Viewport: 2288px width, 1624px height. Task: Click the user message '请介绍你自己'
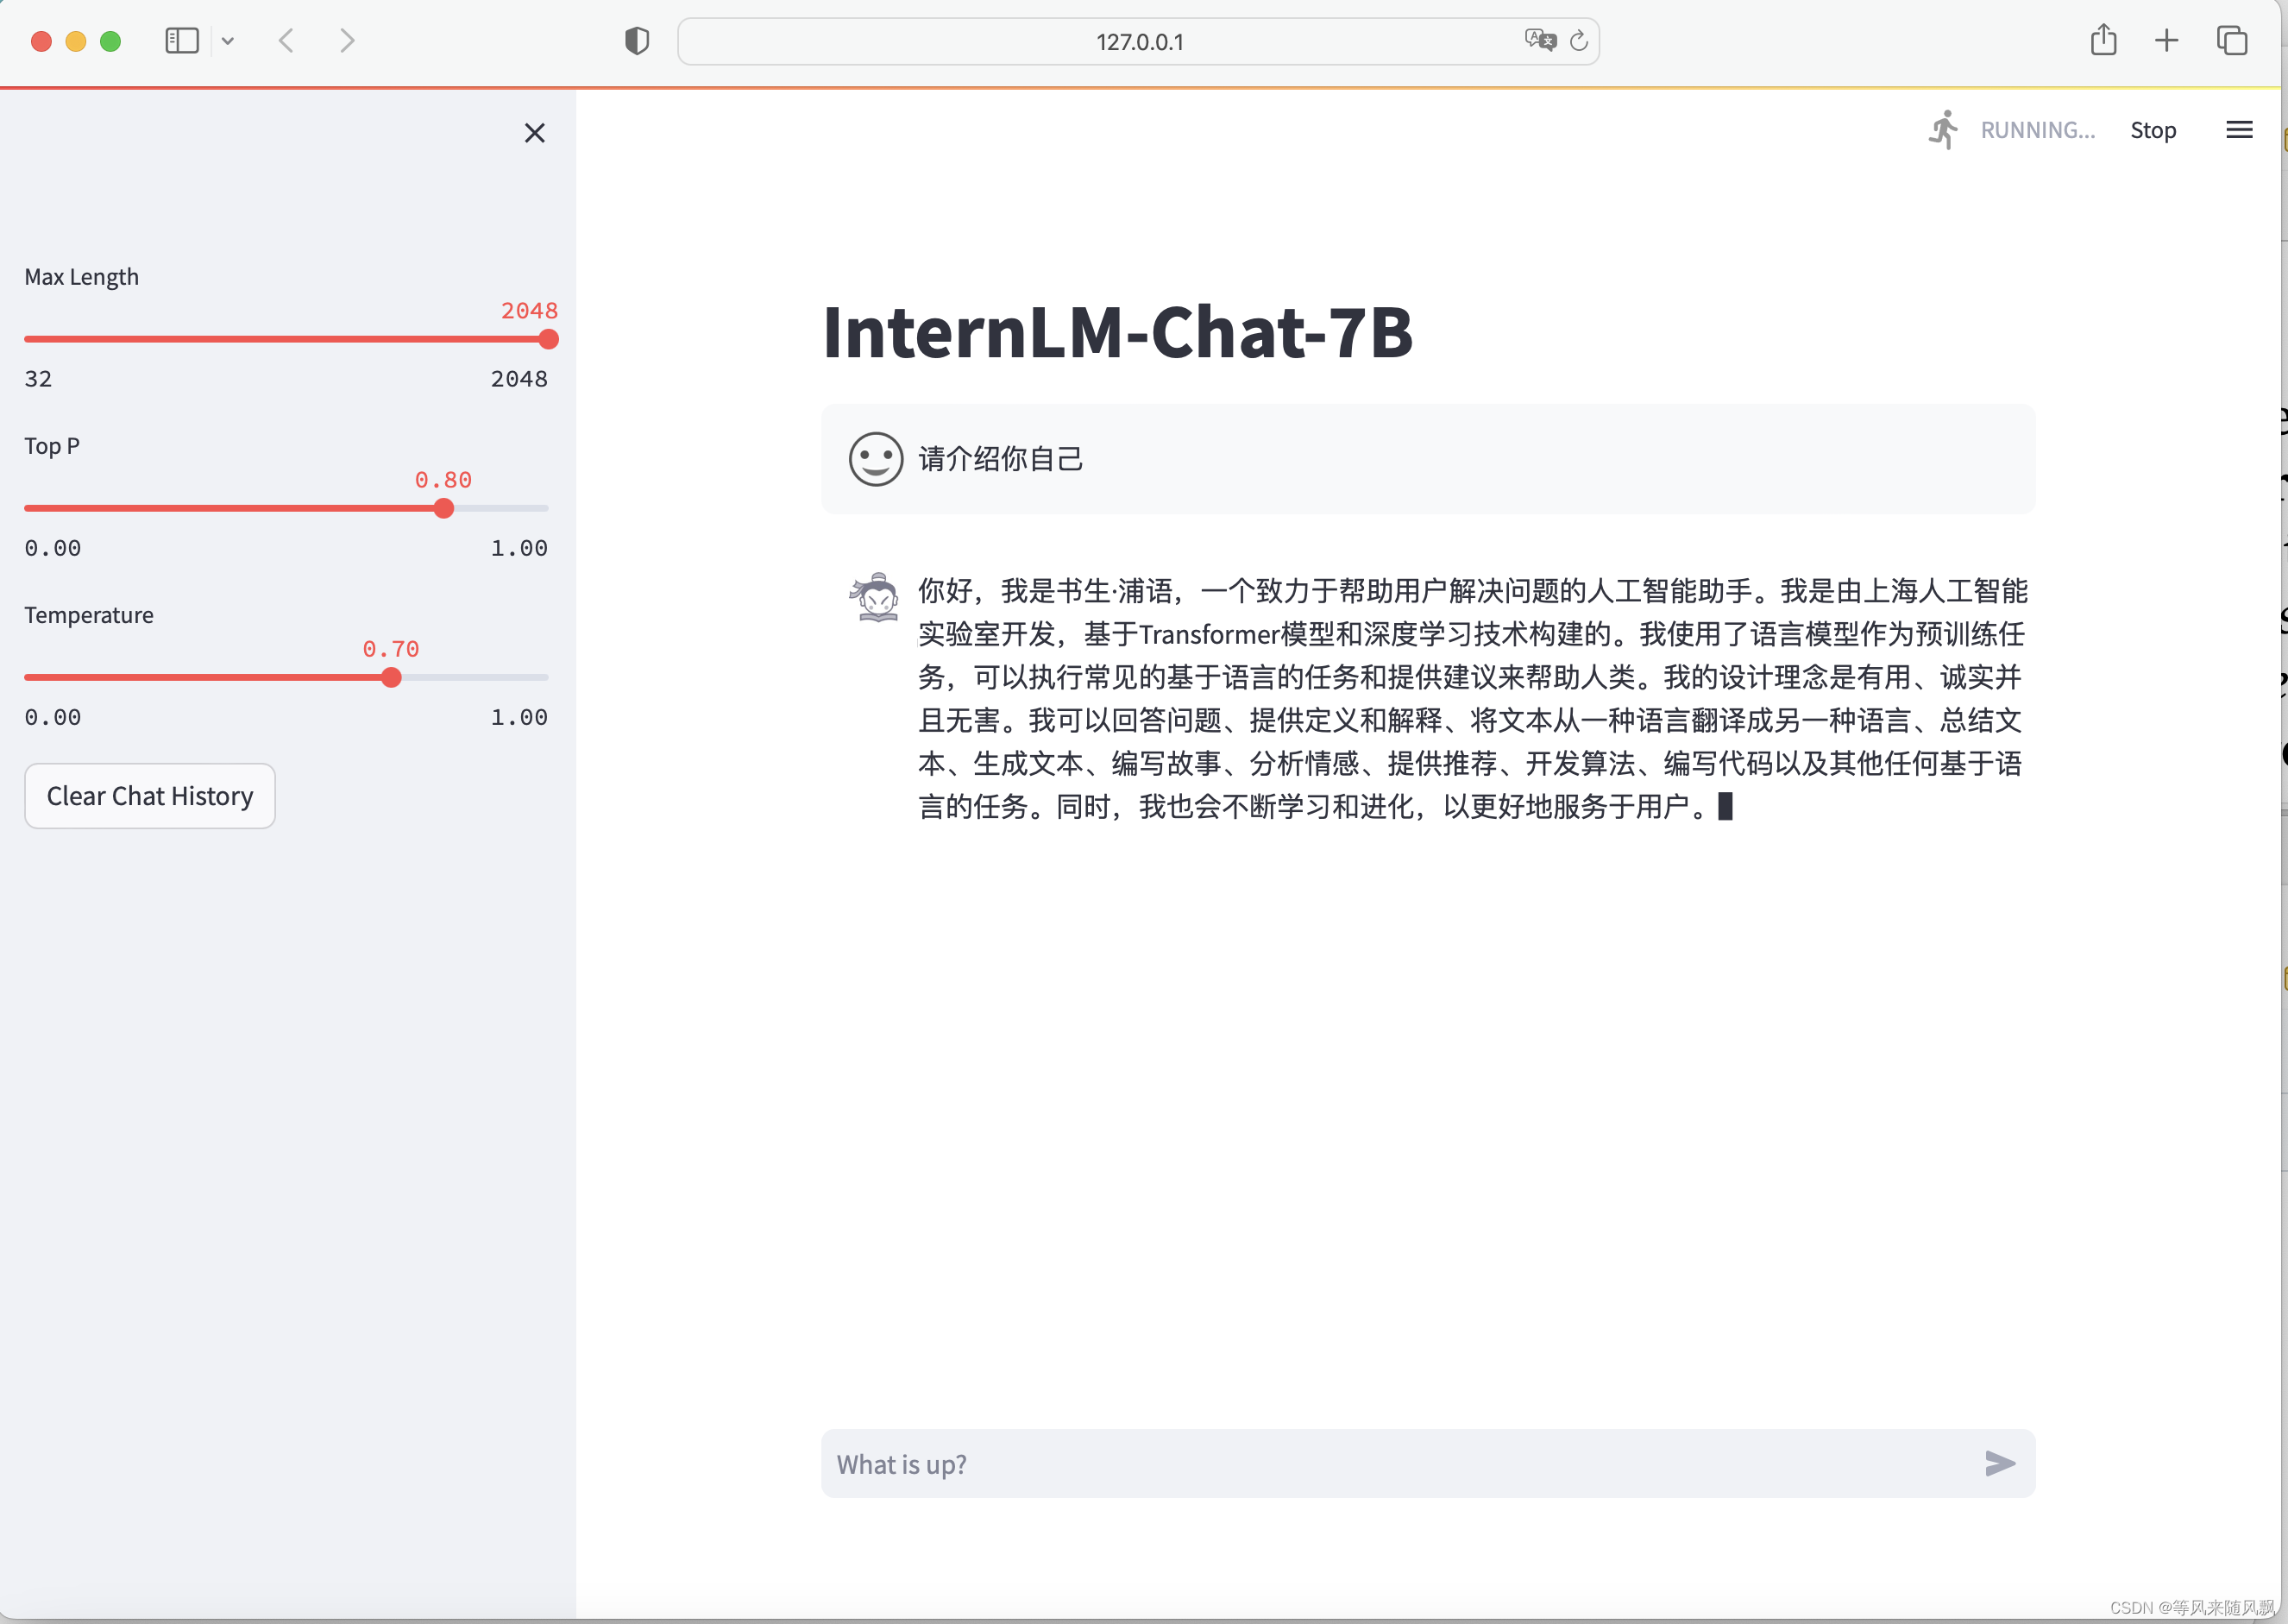click(1001, 459)
